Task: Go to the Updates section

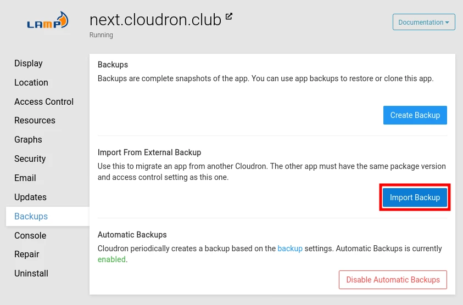Action: pyautogui.click(x=30, y=197)
